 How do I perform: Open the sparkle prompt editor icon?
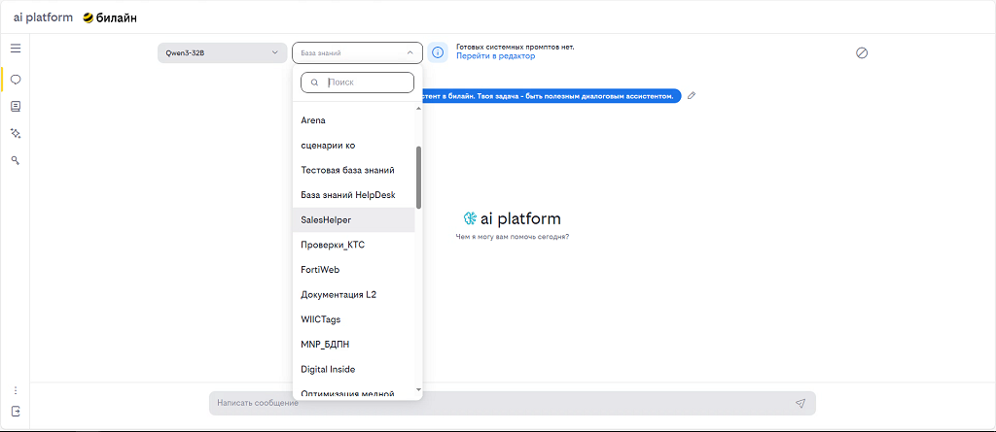[x=16, y=133]
